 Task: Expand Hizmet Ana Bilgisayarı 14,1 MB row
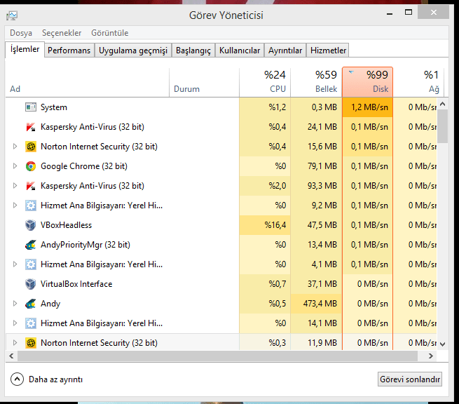tap(15, 323)
